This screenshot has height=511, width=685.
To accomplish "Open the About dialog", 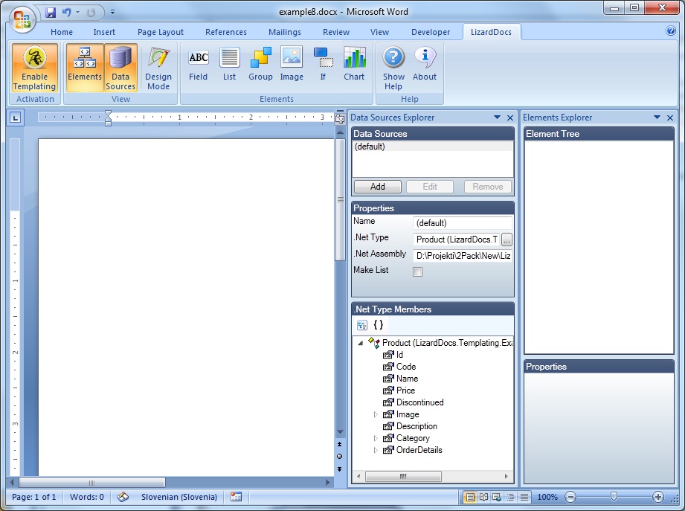I will coord(425,65).
